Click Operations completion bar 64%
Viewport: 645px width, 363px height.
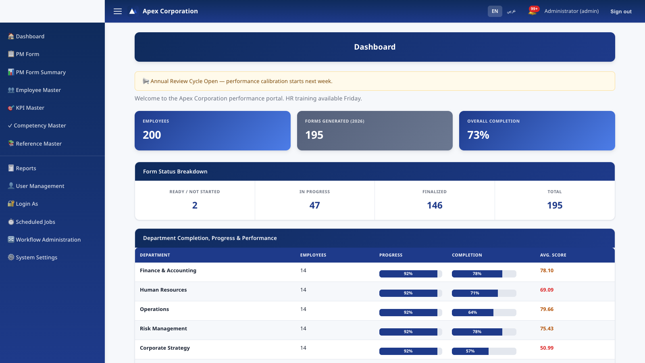pos(484,313)
